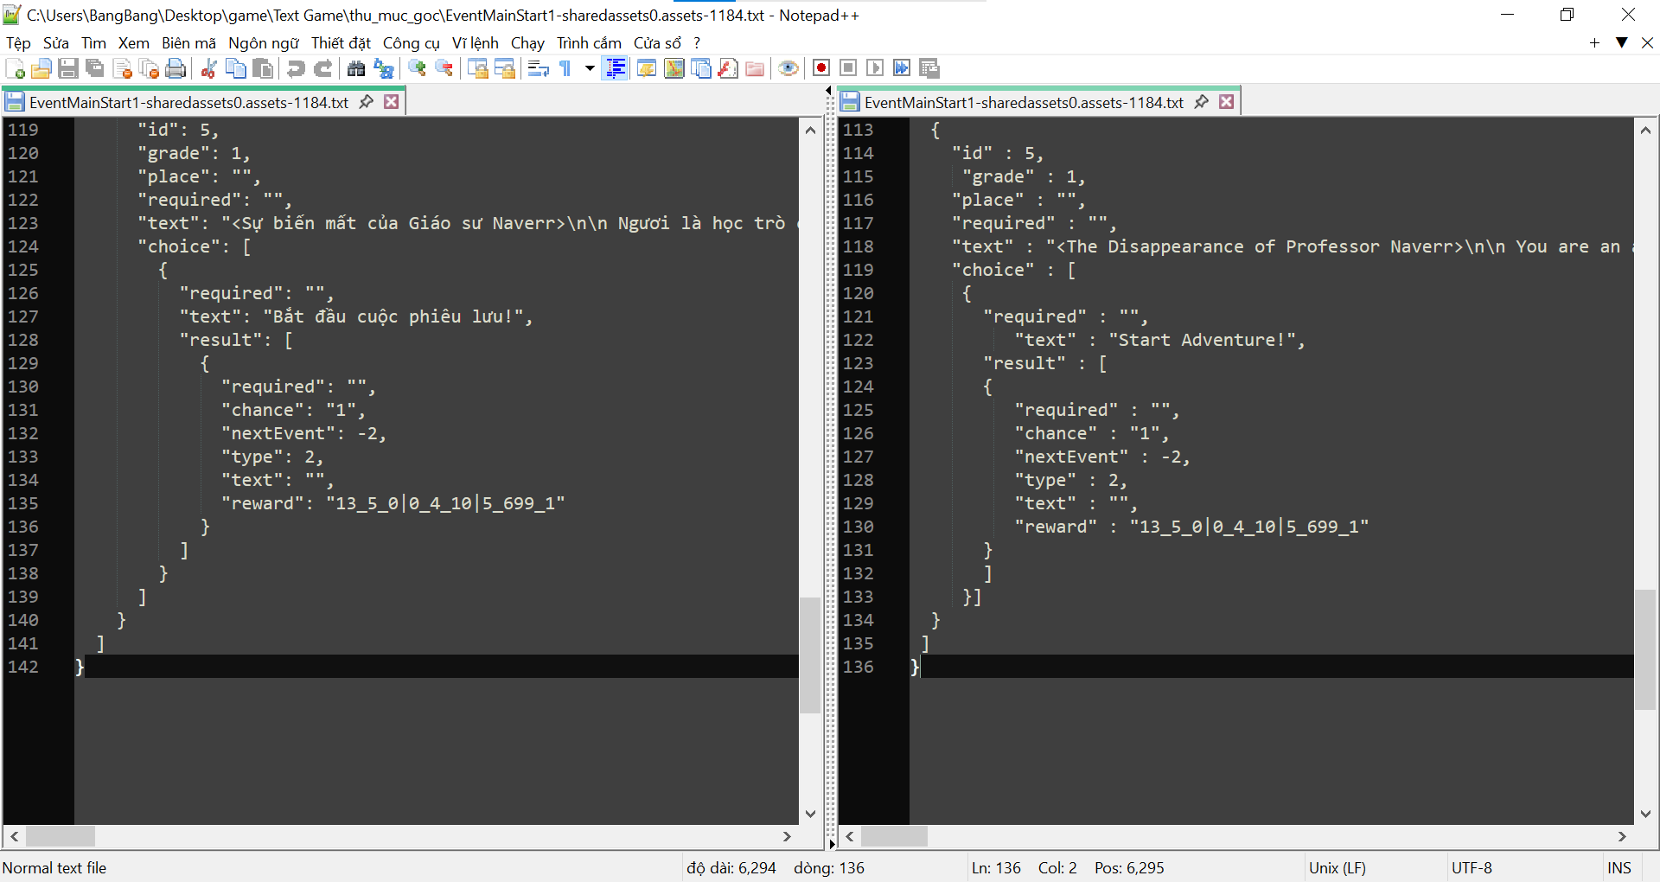
Task: Click the right pane's horizontal scroll right arrow
Action: click(x=1622, y=836)
